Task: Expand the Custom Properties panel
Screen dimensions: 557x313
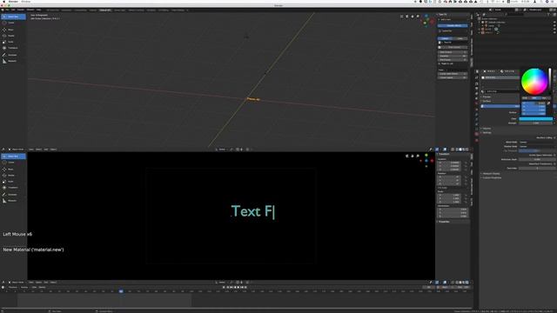Action: point(492,177)
